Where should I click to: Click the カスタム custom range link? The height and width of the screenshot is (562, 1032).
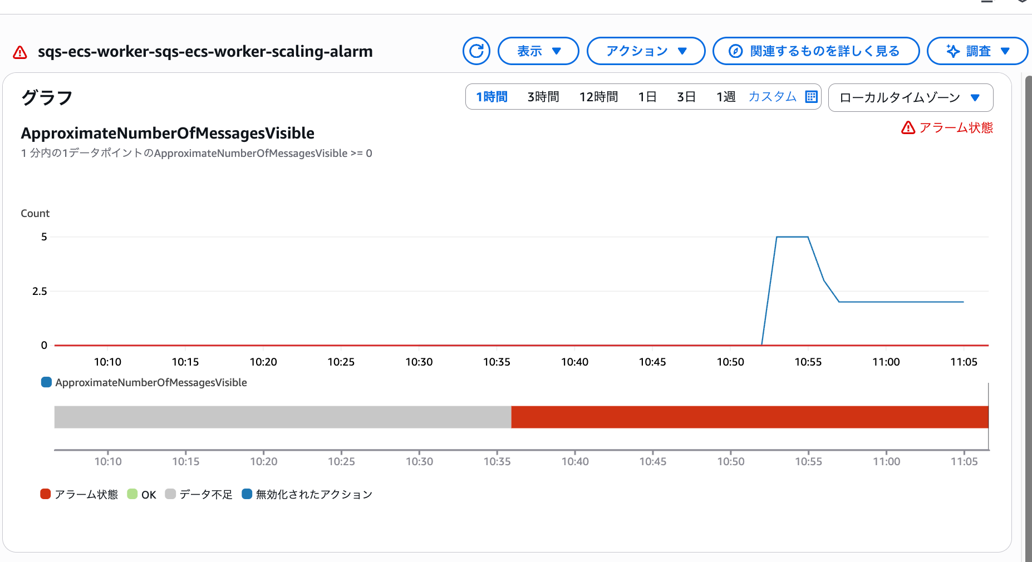tap(772, 97)
